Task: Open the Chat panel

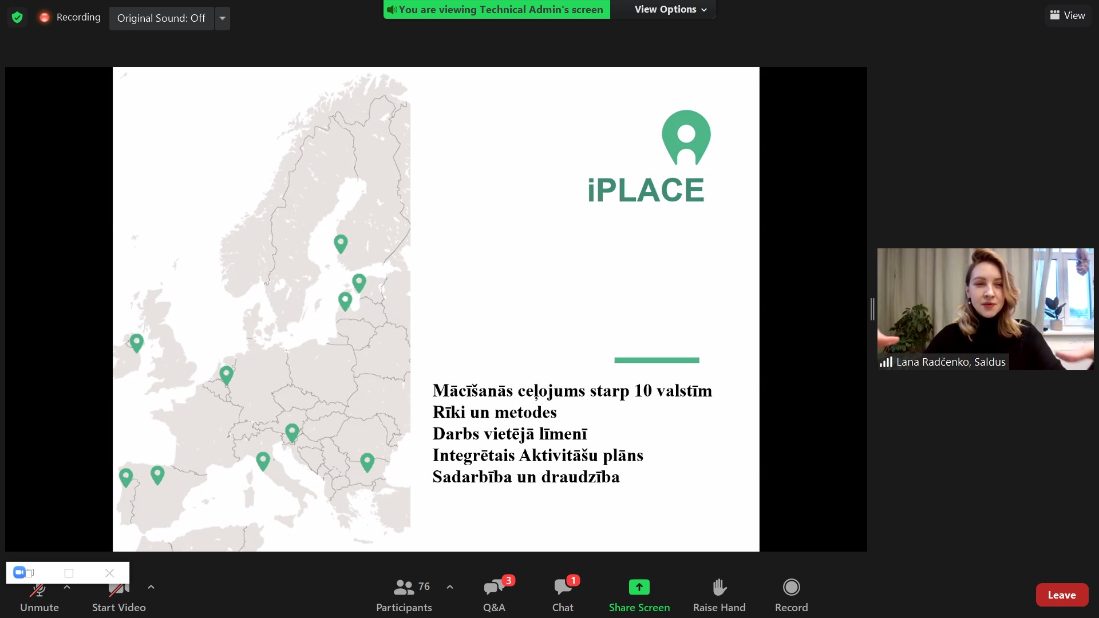Action: 563,596
